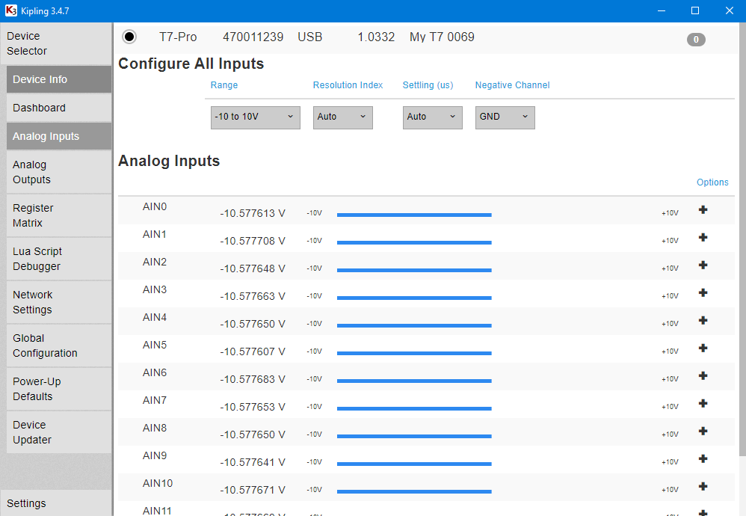Viewport: 746px width, 516px height.
Task: Click the plus icon for AIN2
Action: [703, 265]
